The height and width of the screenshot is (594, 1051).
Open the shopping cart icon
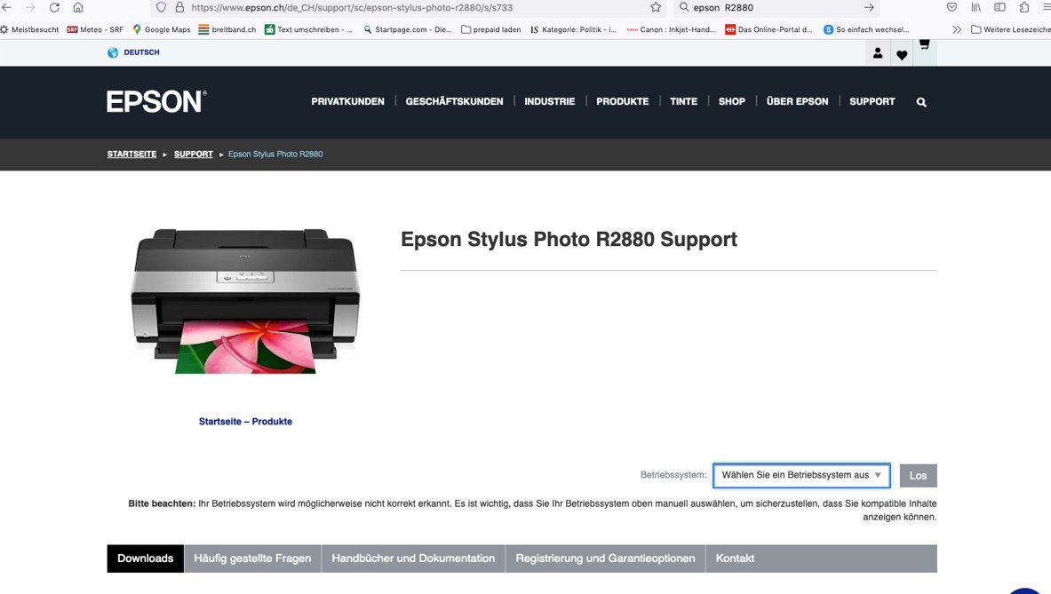[x=924, y=45]
